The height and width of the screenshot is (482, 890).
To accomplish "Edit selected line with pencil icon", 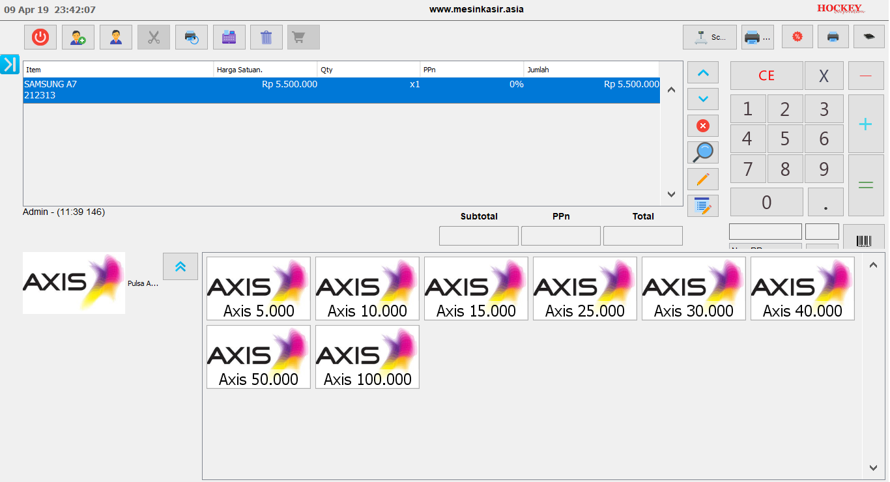I will coord(703,179).
